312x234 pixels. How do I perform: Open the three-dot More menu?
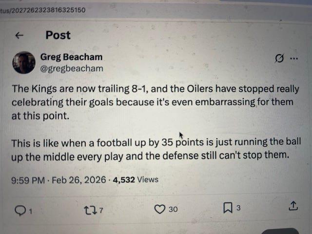tap(294, 58)
